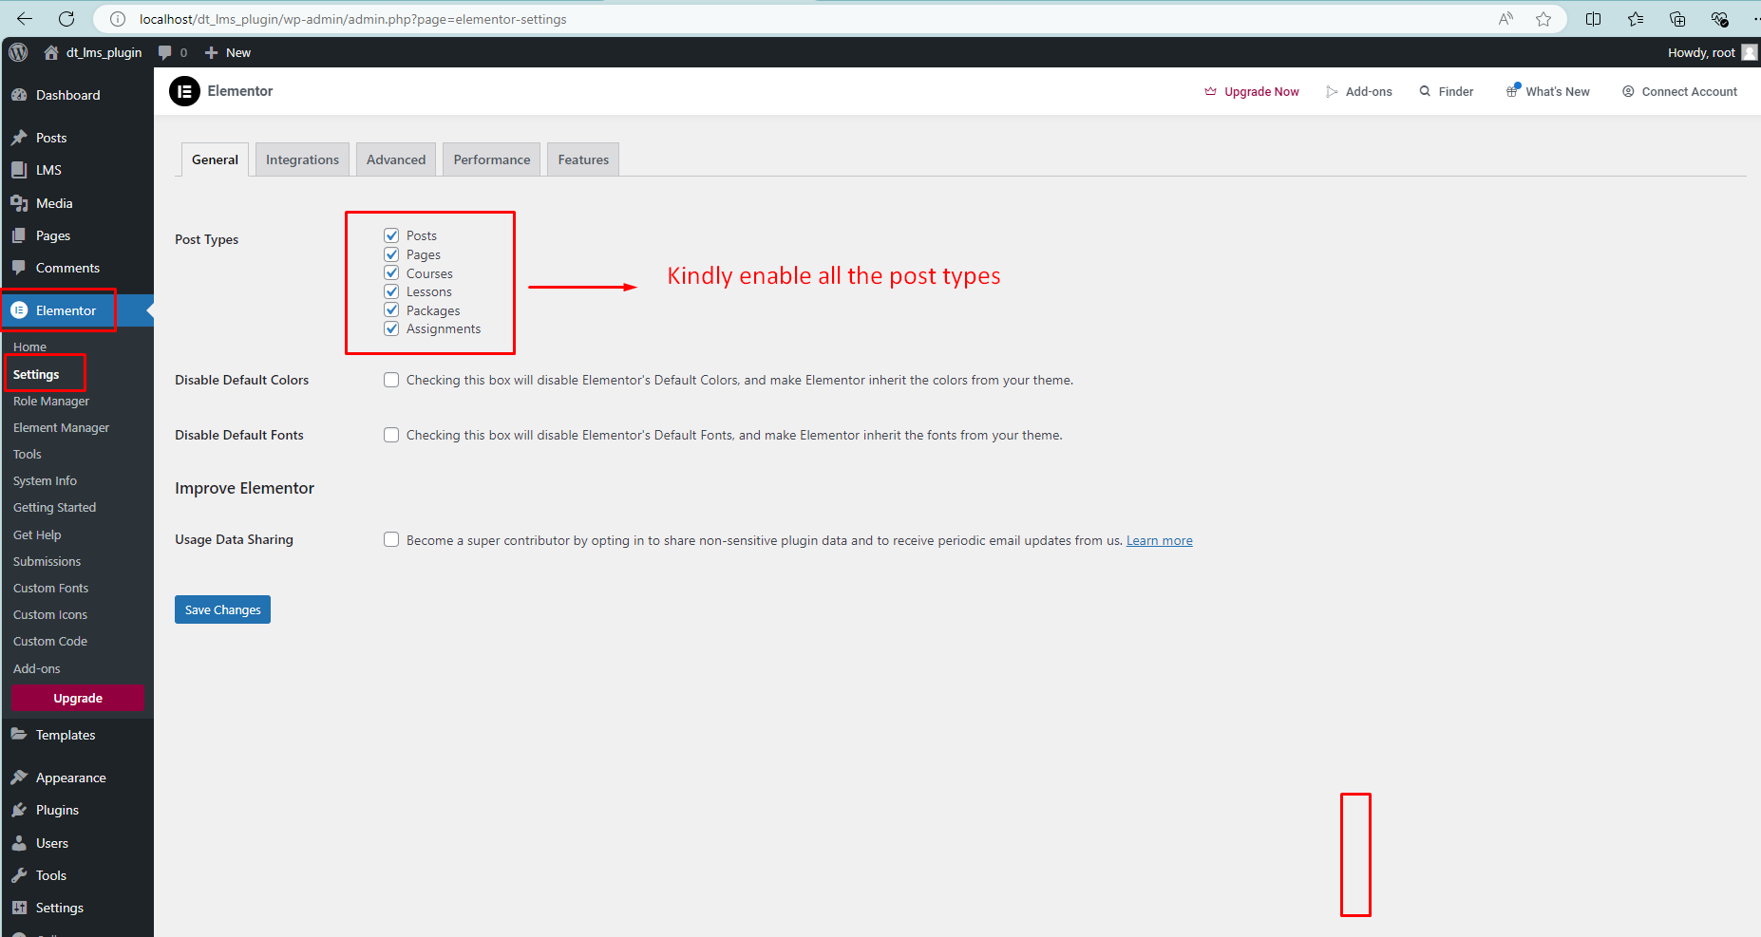Select the General tab
The image size is (1761, 937).
(215, 159)
